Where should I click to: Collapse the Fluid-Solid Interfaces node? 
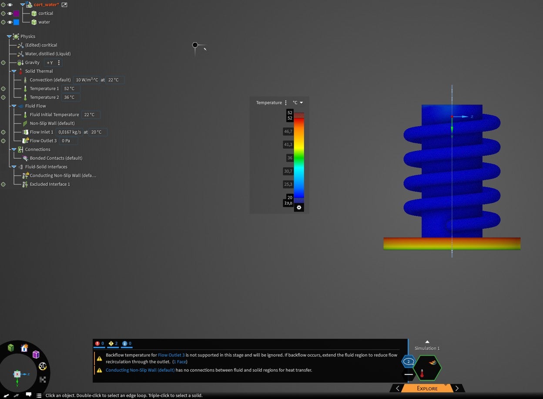click(x=14, y=167)
